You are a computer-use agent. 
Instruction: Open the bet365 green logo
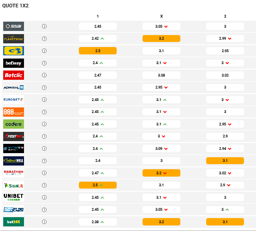point(13,222)
